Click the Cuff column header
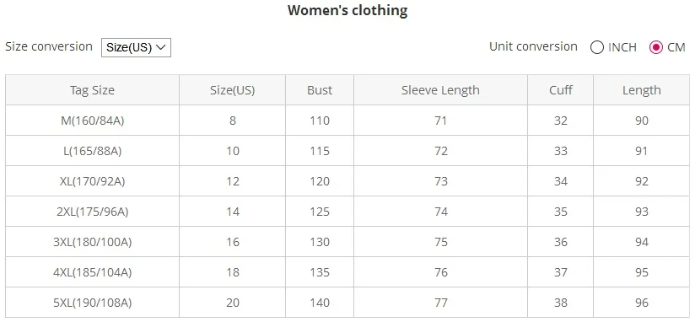 pos(560,90)
